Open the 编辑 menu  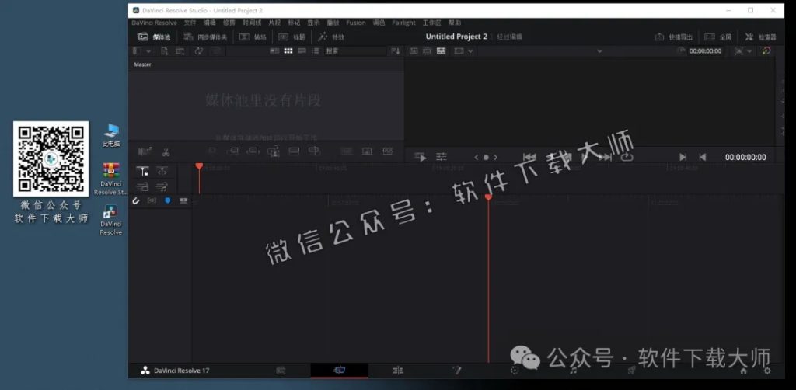(210, 23)
